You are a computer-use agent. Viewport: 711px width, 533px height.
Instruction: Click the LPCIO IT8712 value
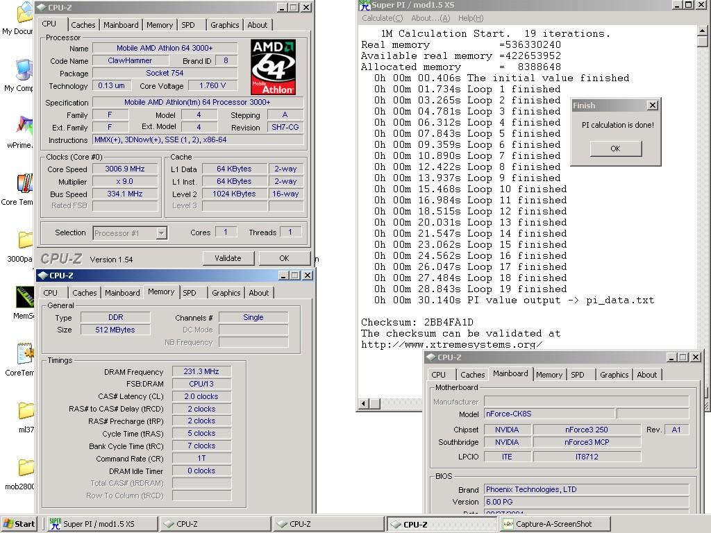point(587,457)
